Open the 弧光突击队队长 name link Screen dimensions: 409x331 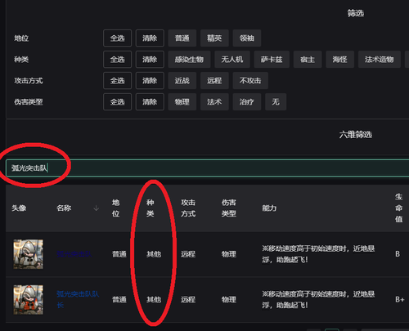click(x=78, y=299)
